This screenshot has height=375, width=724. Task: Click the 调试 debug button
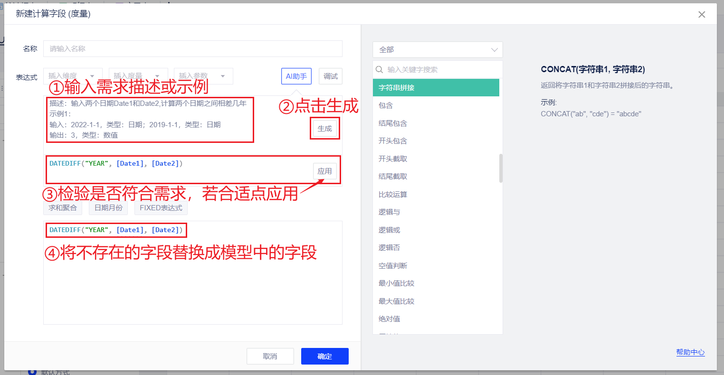[330, 76]
